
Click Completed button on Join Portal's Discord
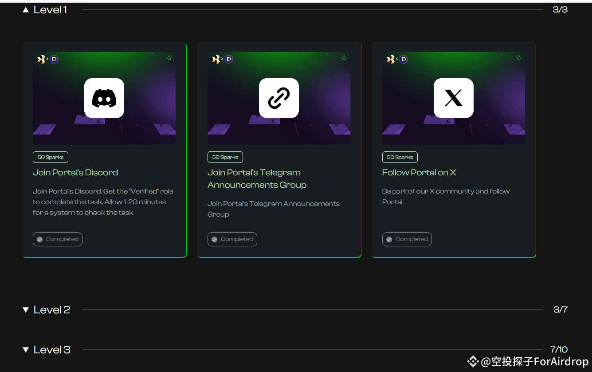tap(58, 239)
